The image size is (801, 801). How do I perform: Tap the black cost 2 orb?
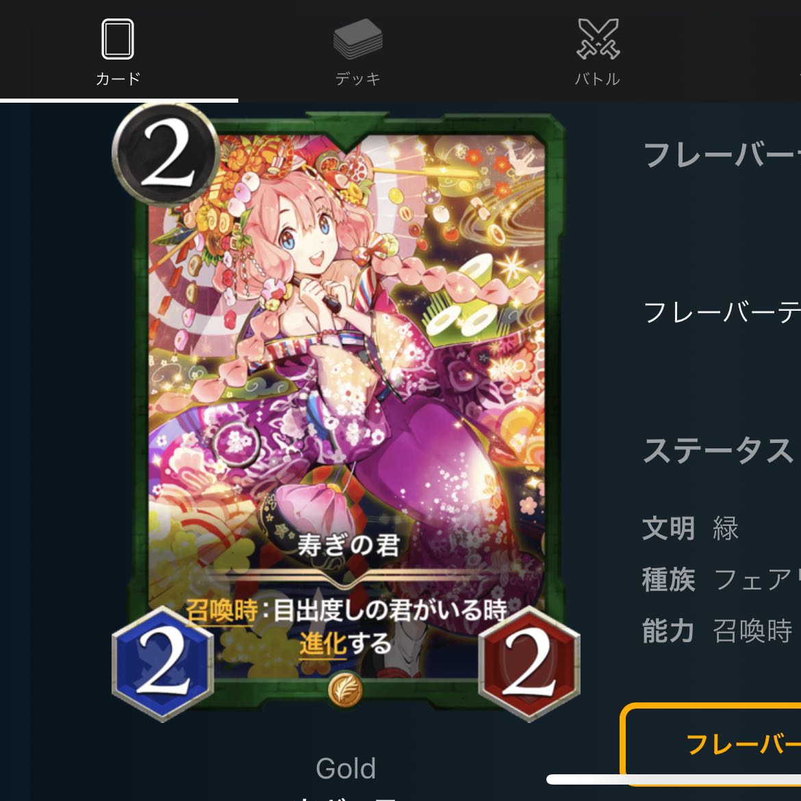[x=166, y=154]
